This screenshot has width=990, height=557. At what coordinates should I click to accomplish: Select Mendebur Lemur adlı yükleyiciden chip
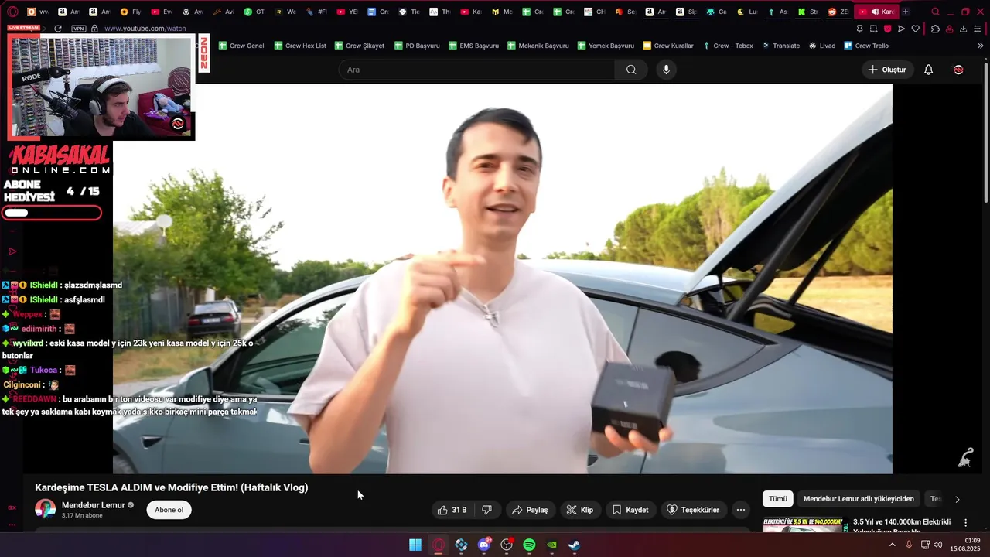pyautogui.click(x=859, y=499)
